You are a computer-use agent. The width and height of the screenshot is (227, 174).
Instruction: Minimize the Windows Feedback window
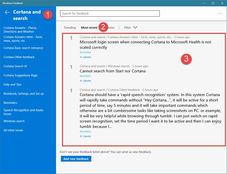pyautogui.click(x=204, y=3)
